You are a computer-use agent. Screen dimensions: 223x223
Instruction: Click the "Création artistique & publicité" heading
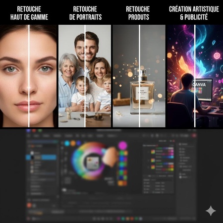(x=194, y=13)
